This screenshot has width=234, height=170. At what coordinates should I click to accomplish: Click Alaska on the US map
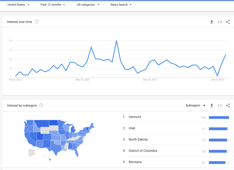point(31,153)
